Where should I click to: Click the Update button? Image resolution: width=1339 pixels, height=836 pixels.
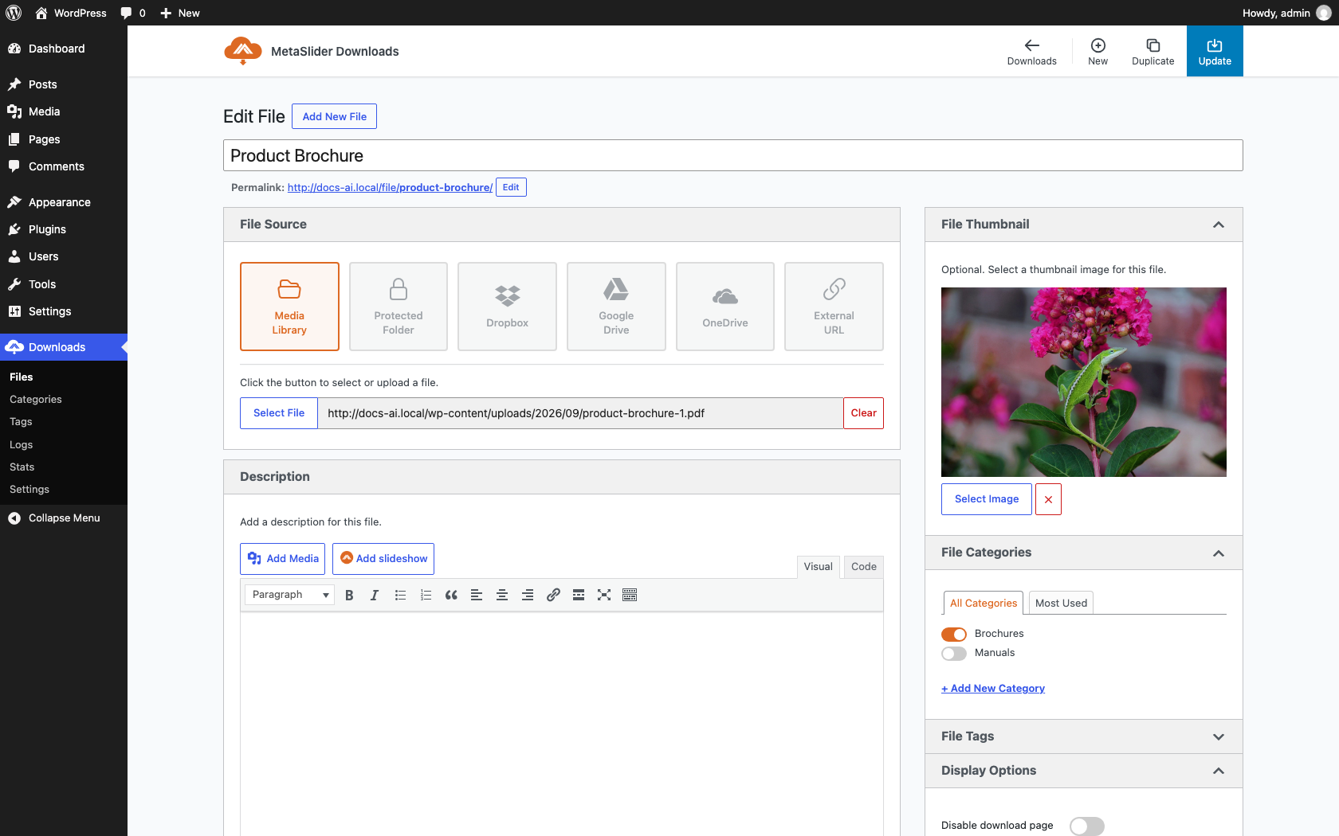tap(1215, 51)
